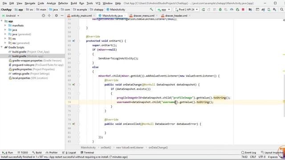The image size is (285, 160).
Task: Expand the manifests folder
Action: (x=5, y=25)
